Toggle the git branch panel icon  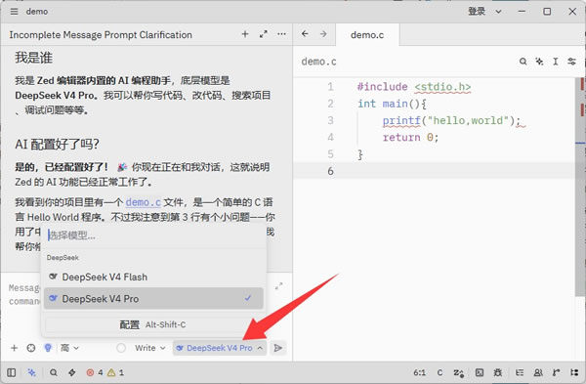click(x=557, y=372)
